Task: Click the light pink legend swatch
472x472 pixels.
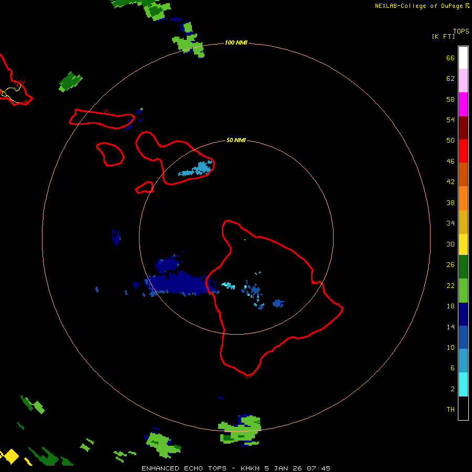Action: (x=463, y=81)
